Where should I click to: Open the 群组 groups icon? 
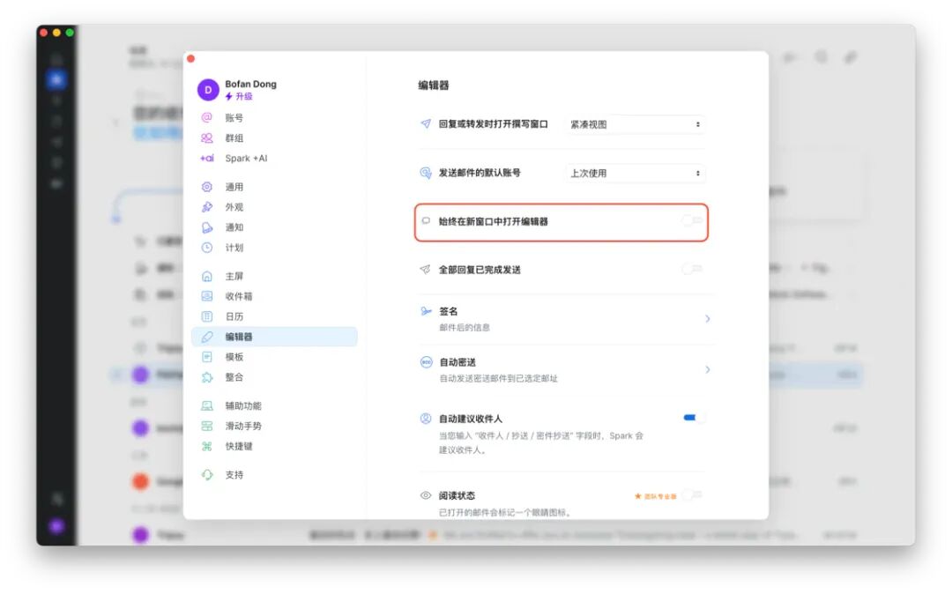pyautogui.click(x=207, y=137)
